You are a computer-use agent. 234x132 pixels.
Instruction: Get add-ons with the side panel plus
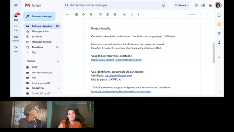(219, 57)
